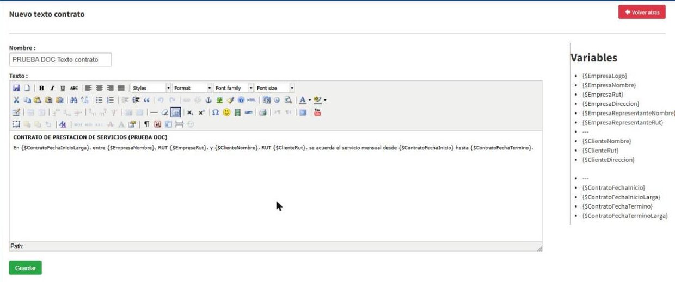Click the Copy icon

point(27,100)
